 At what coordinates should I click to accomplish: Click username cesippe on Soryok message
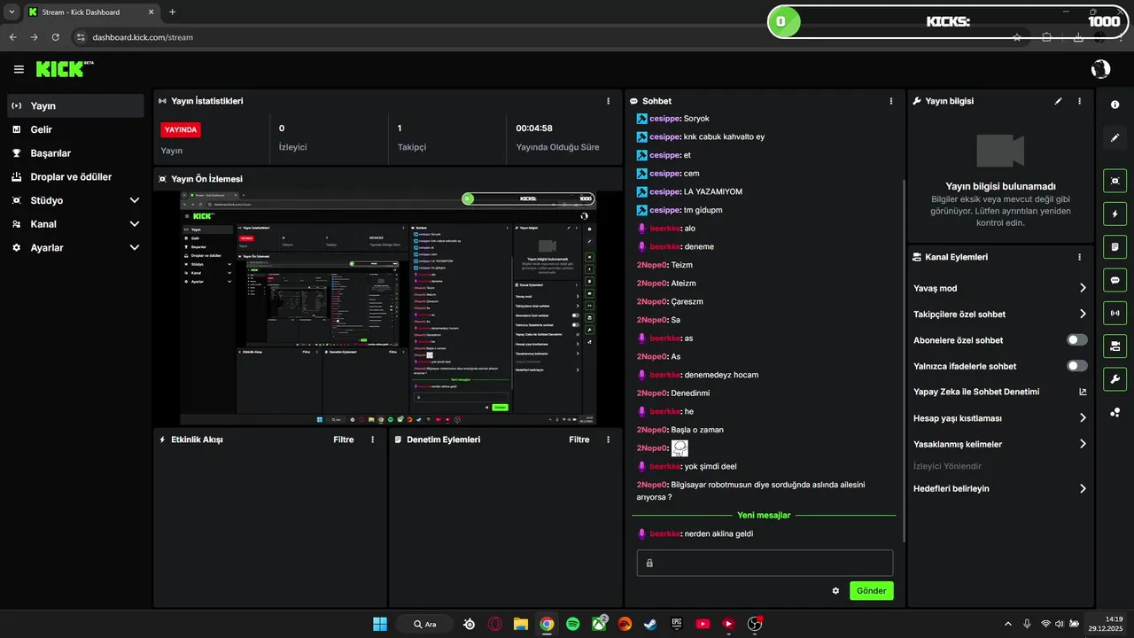tap(664, 119)
